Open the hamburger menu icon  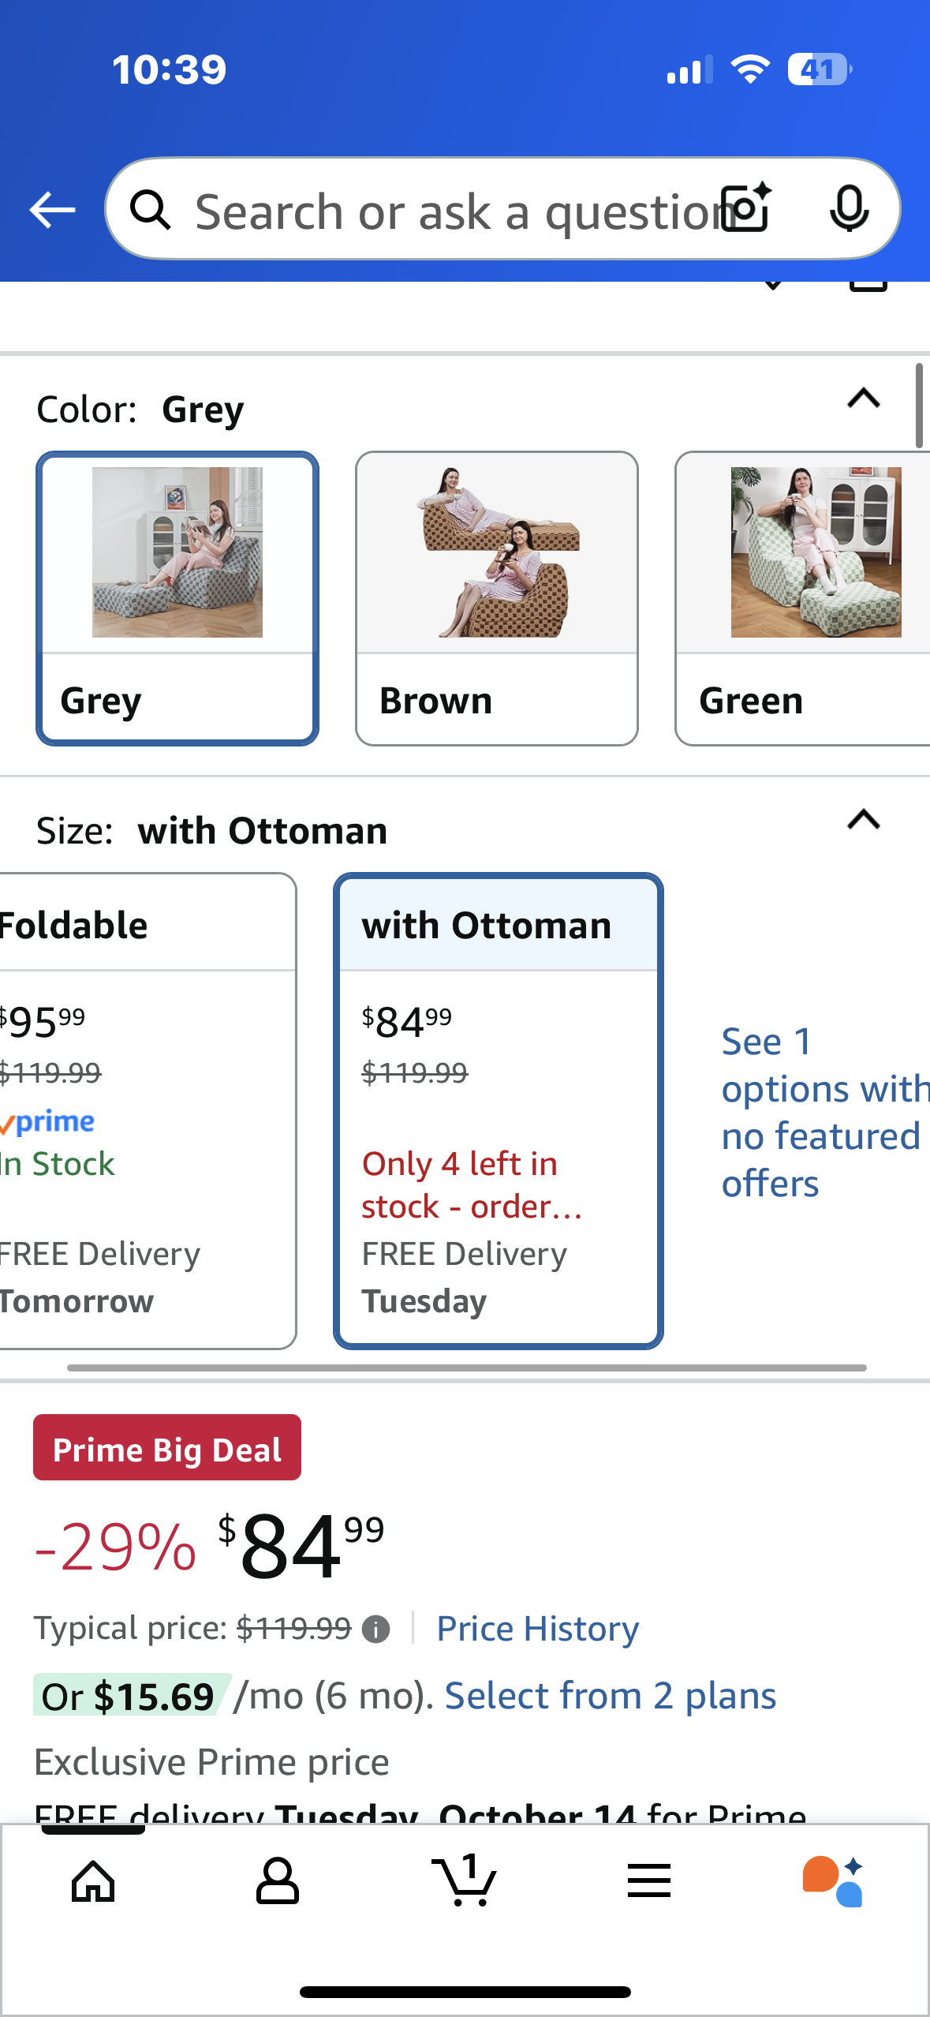pos(649,1882)
